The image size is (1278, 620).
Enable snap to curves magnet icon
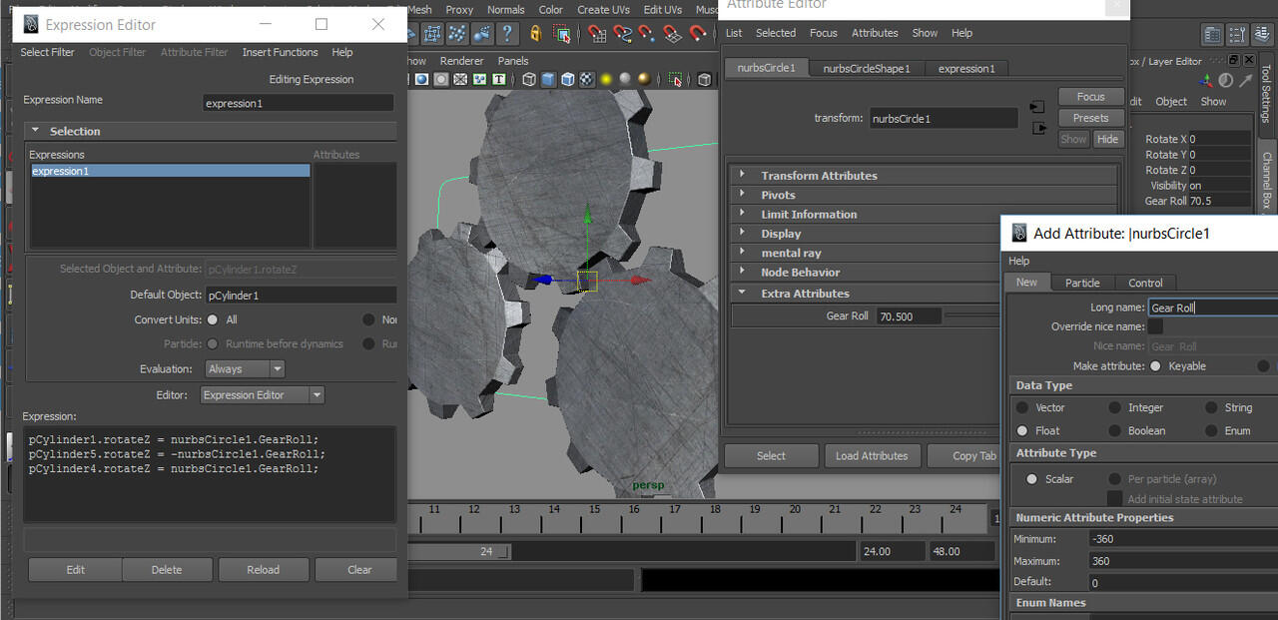pyautogui.click(x=623, y=33)
